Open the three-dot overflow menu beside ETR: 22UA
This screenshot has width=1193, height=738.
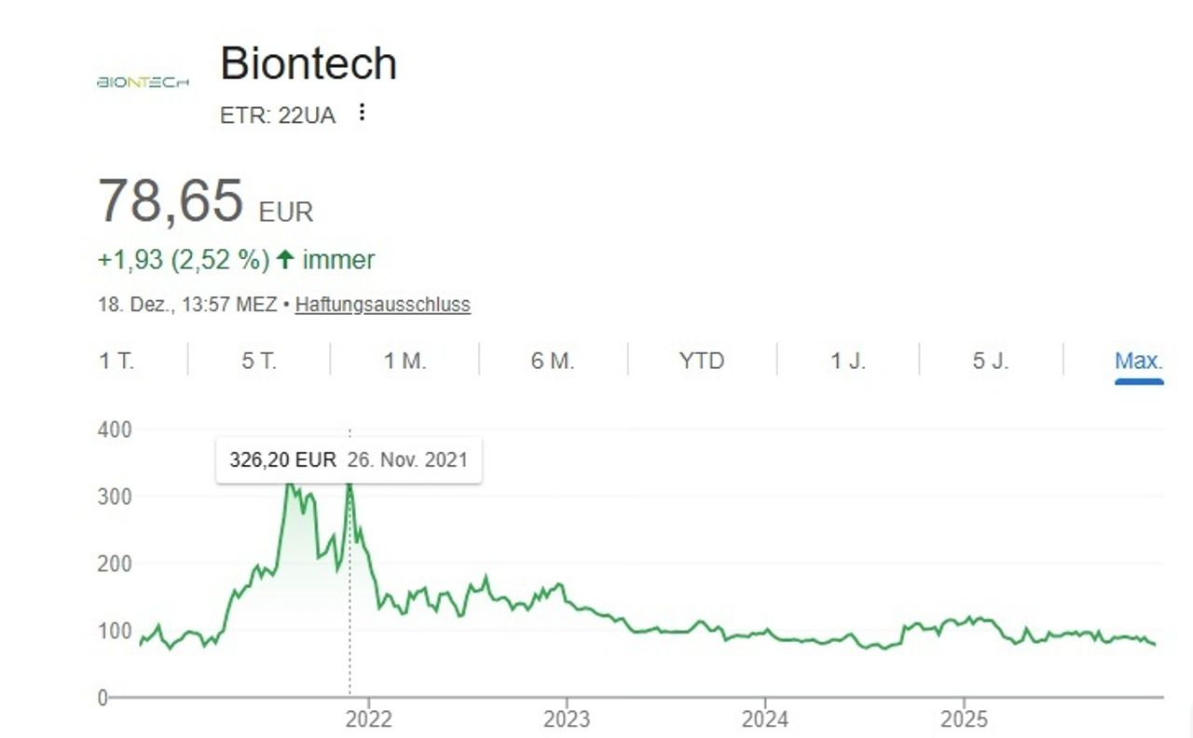(x=363, y=113)
